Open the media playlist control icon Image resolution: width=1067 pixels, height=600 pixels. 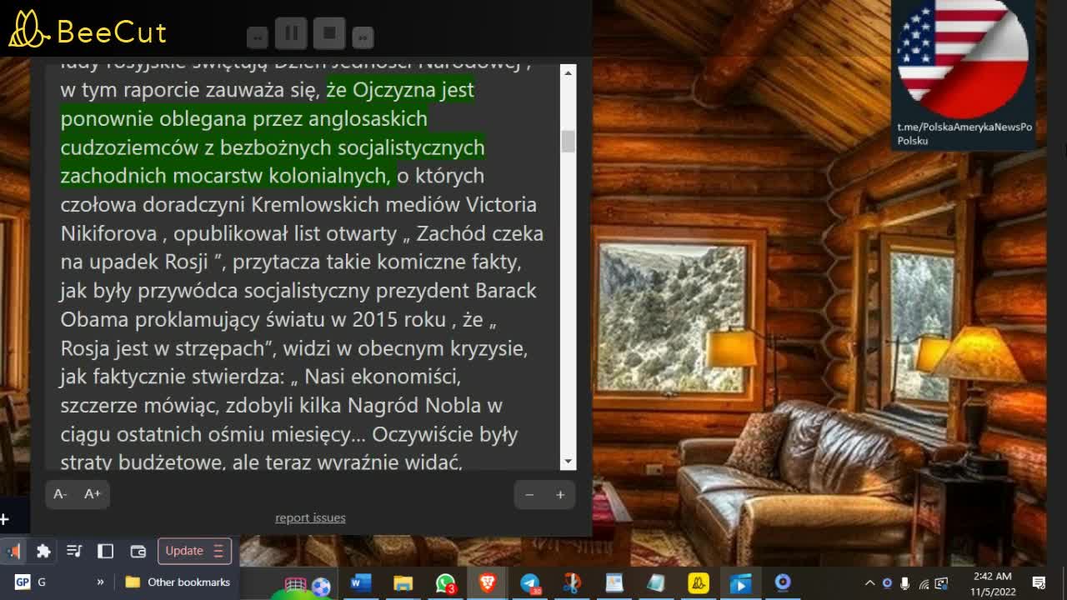tap(74, 551)
